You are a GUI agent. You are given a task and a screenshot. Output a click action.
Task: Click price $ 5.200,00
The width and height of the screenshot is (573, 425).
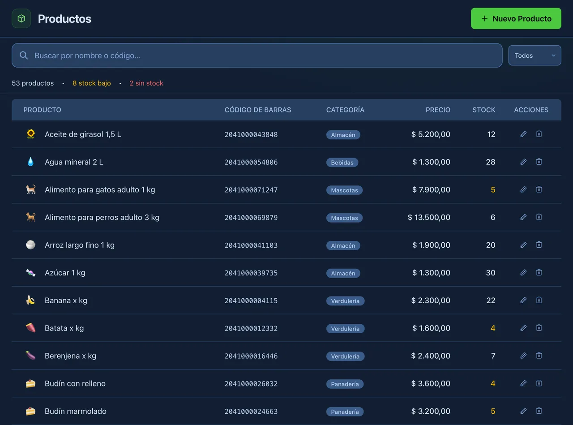(431, 134)
